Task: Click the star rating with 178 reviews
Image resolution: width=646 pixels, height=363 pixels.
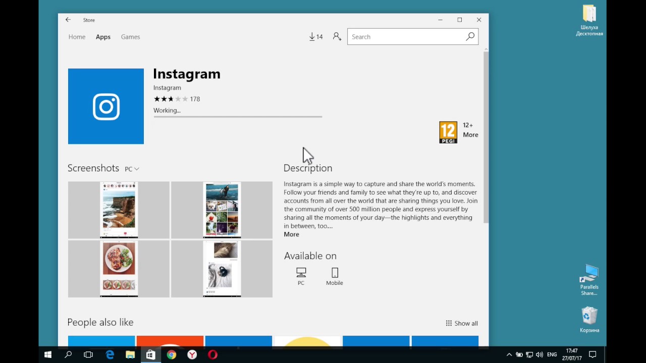Action: coord(177,99)
